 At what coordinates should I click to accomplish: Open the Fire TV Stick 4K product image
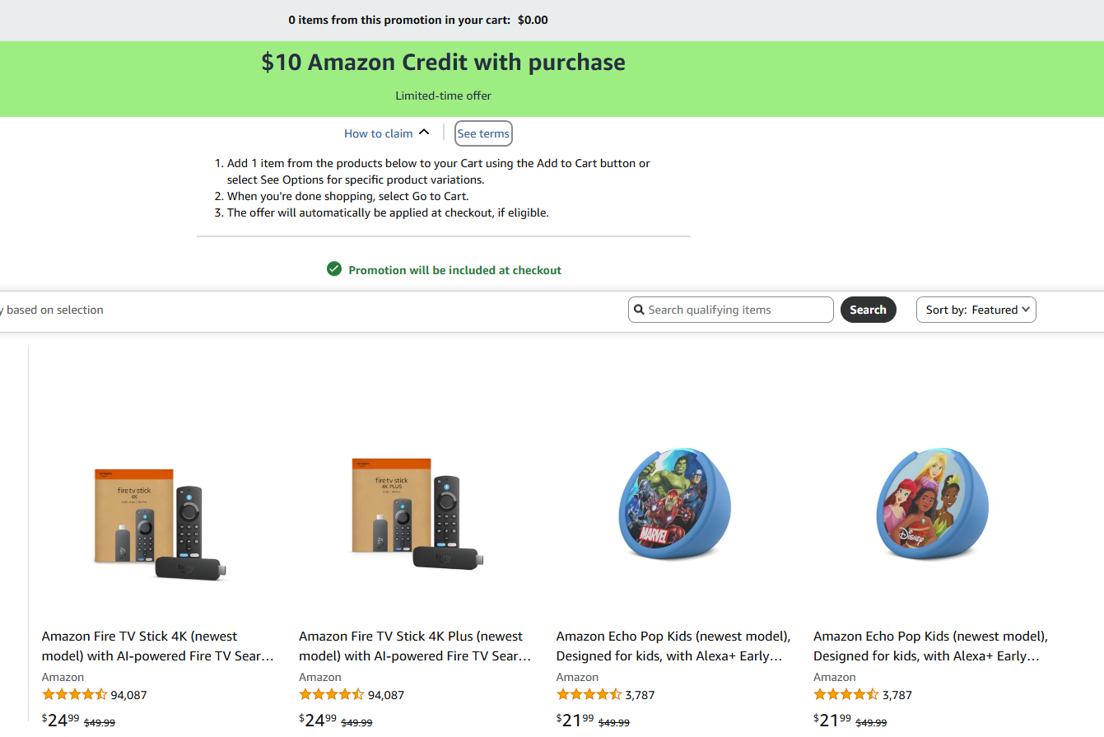click(x=160, y=519)
